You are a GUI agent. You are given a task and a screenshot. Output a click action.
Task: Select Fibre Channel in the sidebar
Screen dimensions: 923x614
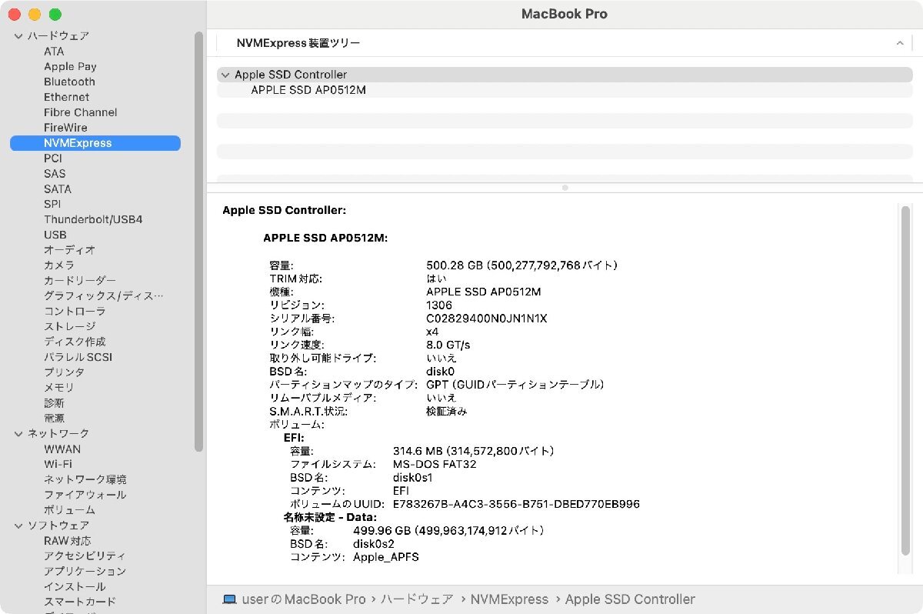click(80, 112)
